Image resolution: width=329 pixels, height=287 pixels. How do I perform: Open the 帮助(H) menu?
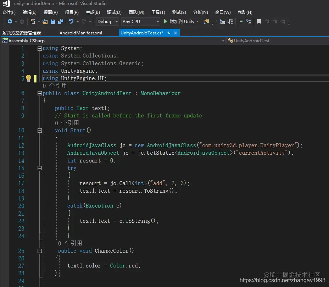click(x=245, y=12)
